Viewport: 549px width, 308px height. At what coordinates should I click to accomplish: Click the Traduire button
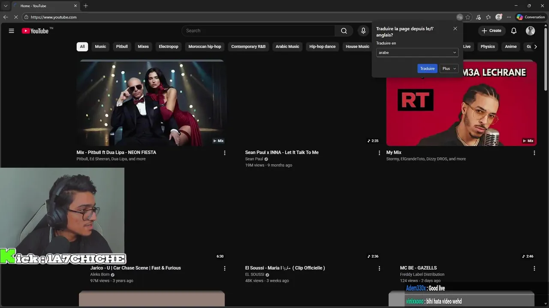[427, 68]
